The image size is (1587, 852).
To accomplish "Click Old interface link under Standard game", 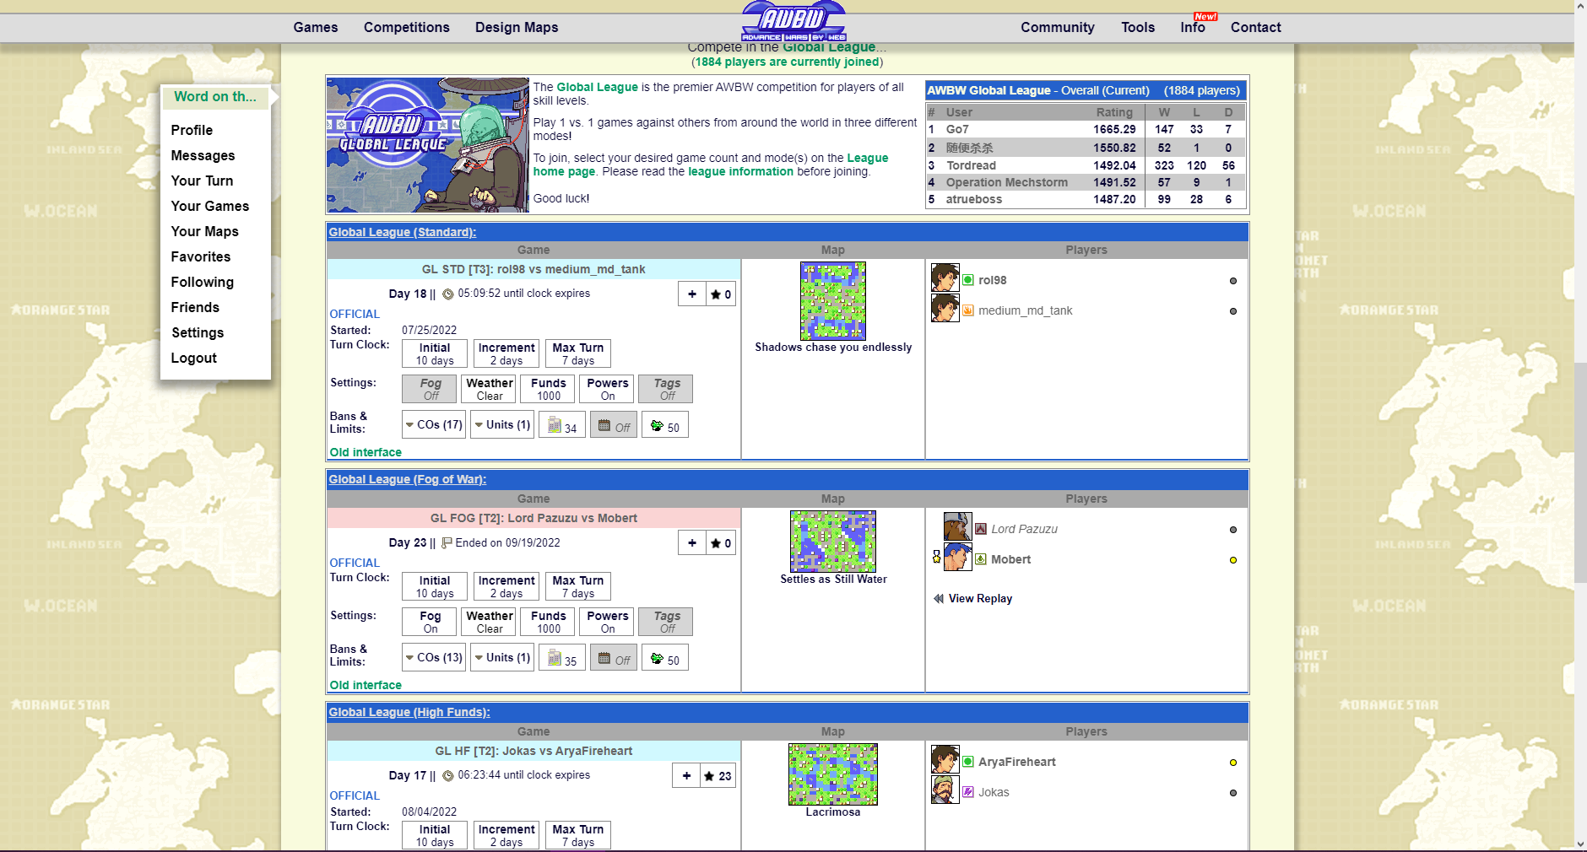I will pos(366,452).
